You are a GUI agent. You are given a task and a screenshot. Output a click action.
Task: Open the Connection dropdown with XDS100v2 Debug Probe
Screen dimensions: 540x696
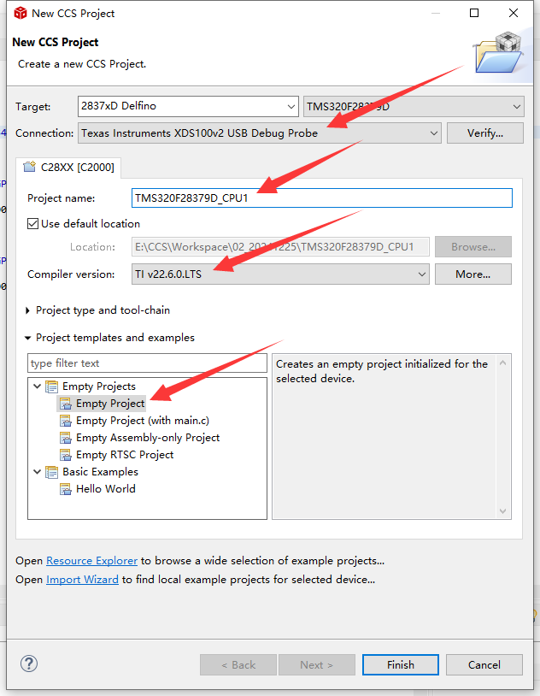(x=260, y=133)
